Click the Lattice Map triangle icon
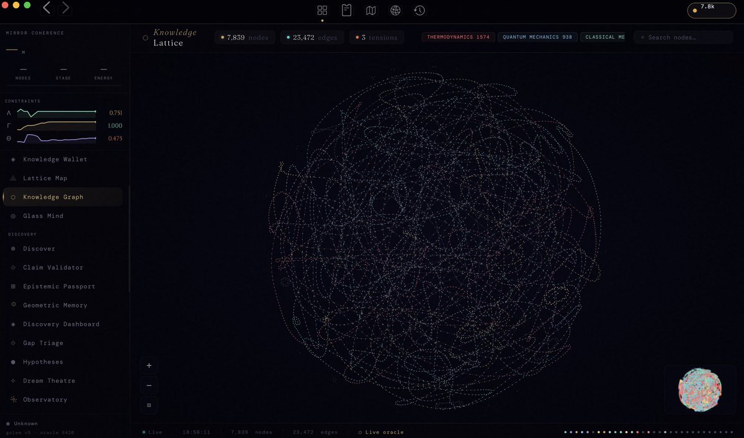The image size is (744, 438). [13, 178]
